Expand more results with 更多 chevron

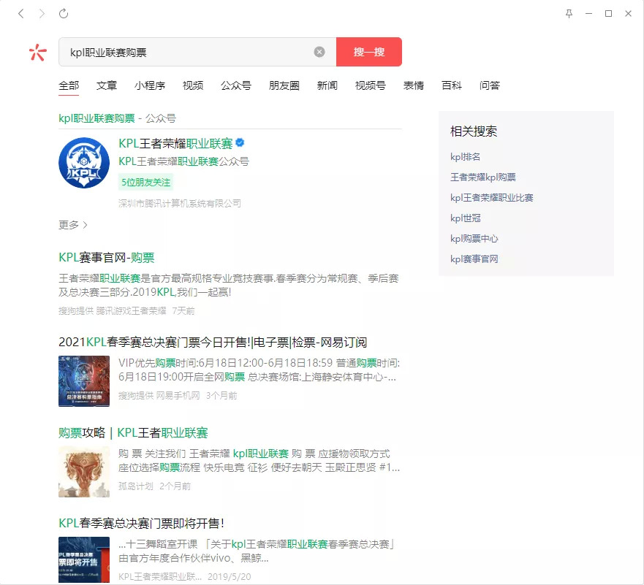[x=73, y=225]
